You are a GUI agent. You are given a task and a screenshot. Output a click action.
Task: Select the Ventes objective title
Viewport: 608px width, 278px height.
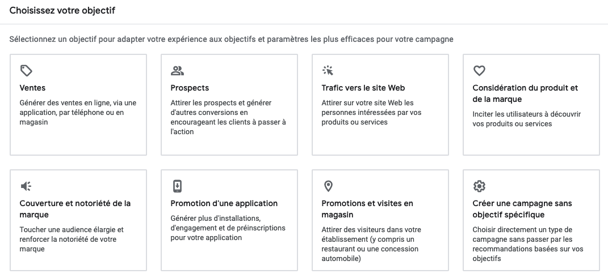tap(32, 88)
